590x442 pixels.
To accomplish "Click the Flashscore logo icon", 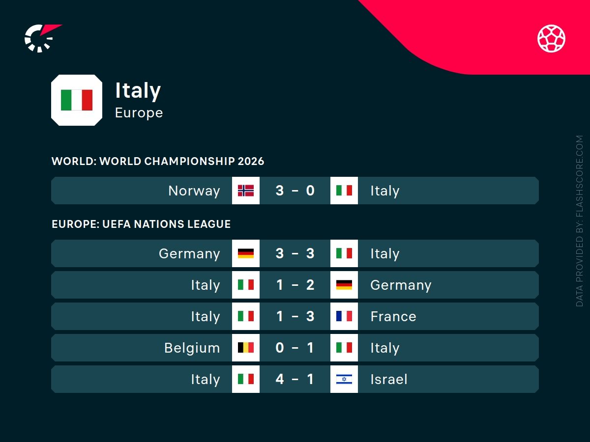I will click(x=41, y=38).
